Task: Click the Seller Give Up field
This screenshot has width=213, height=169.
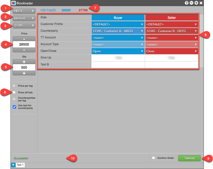Action: [x=172, y=58]
